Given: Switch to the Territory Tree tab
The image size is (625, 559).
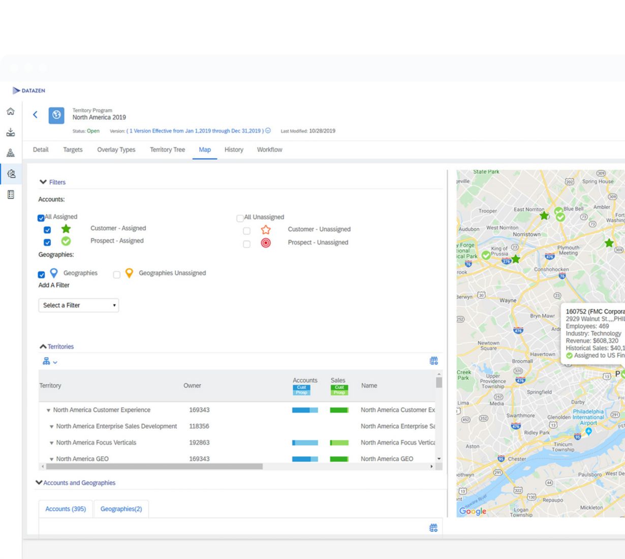Looking at the screenshot, I should (167, 150).
